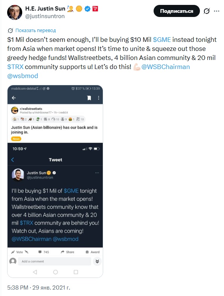Click the tweet body text to open details

pyautogui.click(x=111, y=58)
